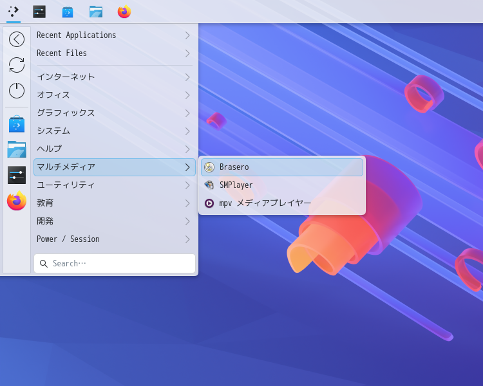Click the chevron next to ヘルプ
The height and width of the screenshot is (386, 483).
(x=187, y=149)
